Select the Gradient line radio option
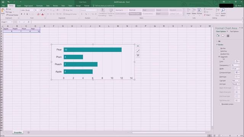This screenshot has height=137, width=244. pos(220,54)
